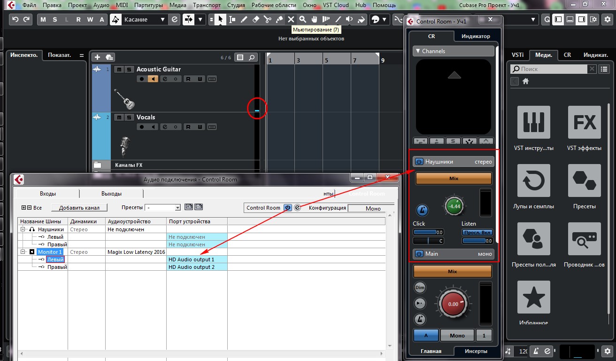Click the Main channel Mix button
The image size is (616, 361).
pyautogui.click(x=453, y=271)
